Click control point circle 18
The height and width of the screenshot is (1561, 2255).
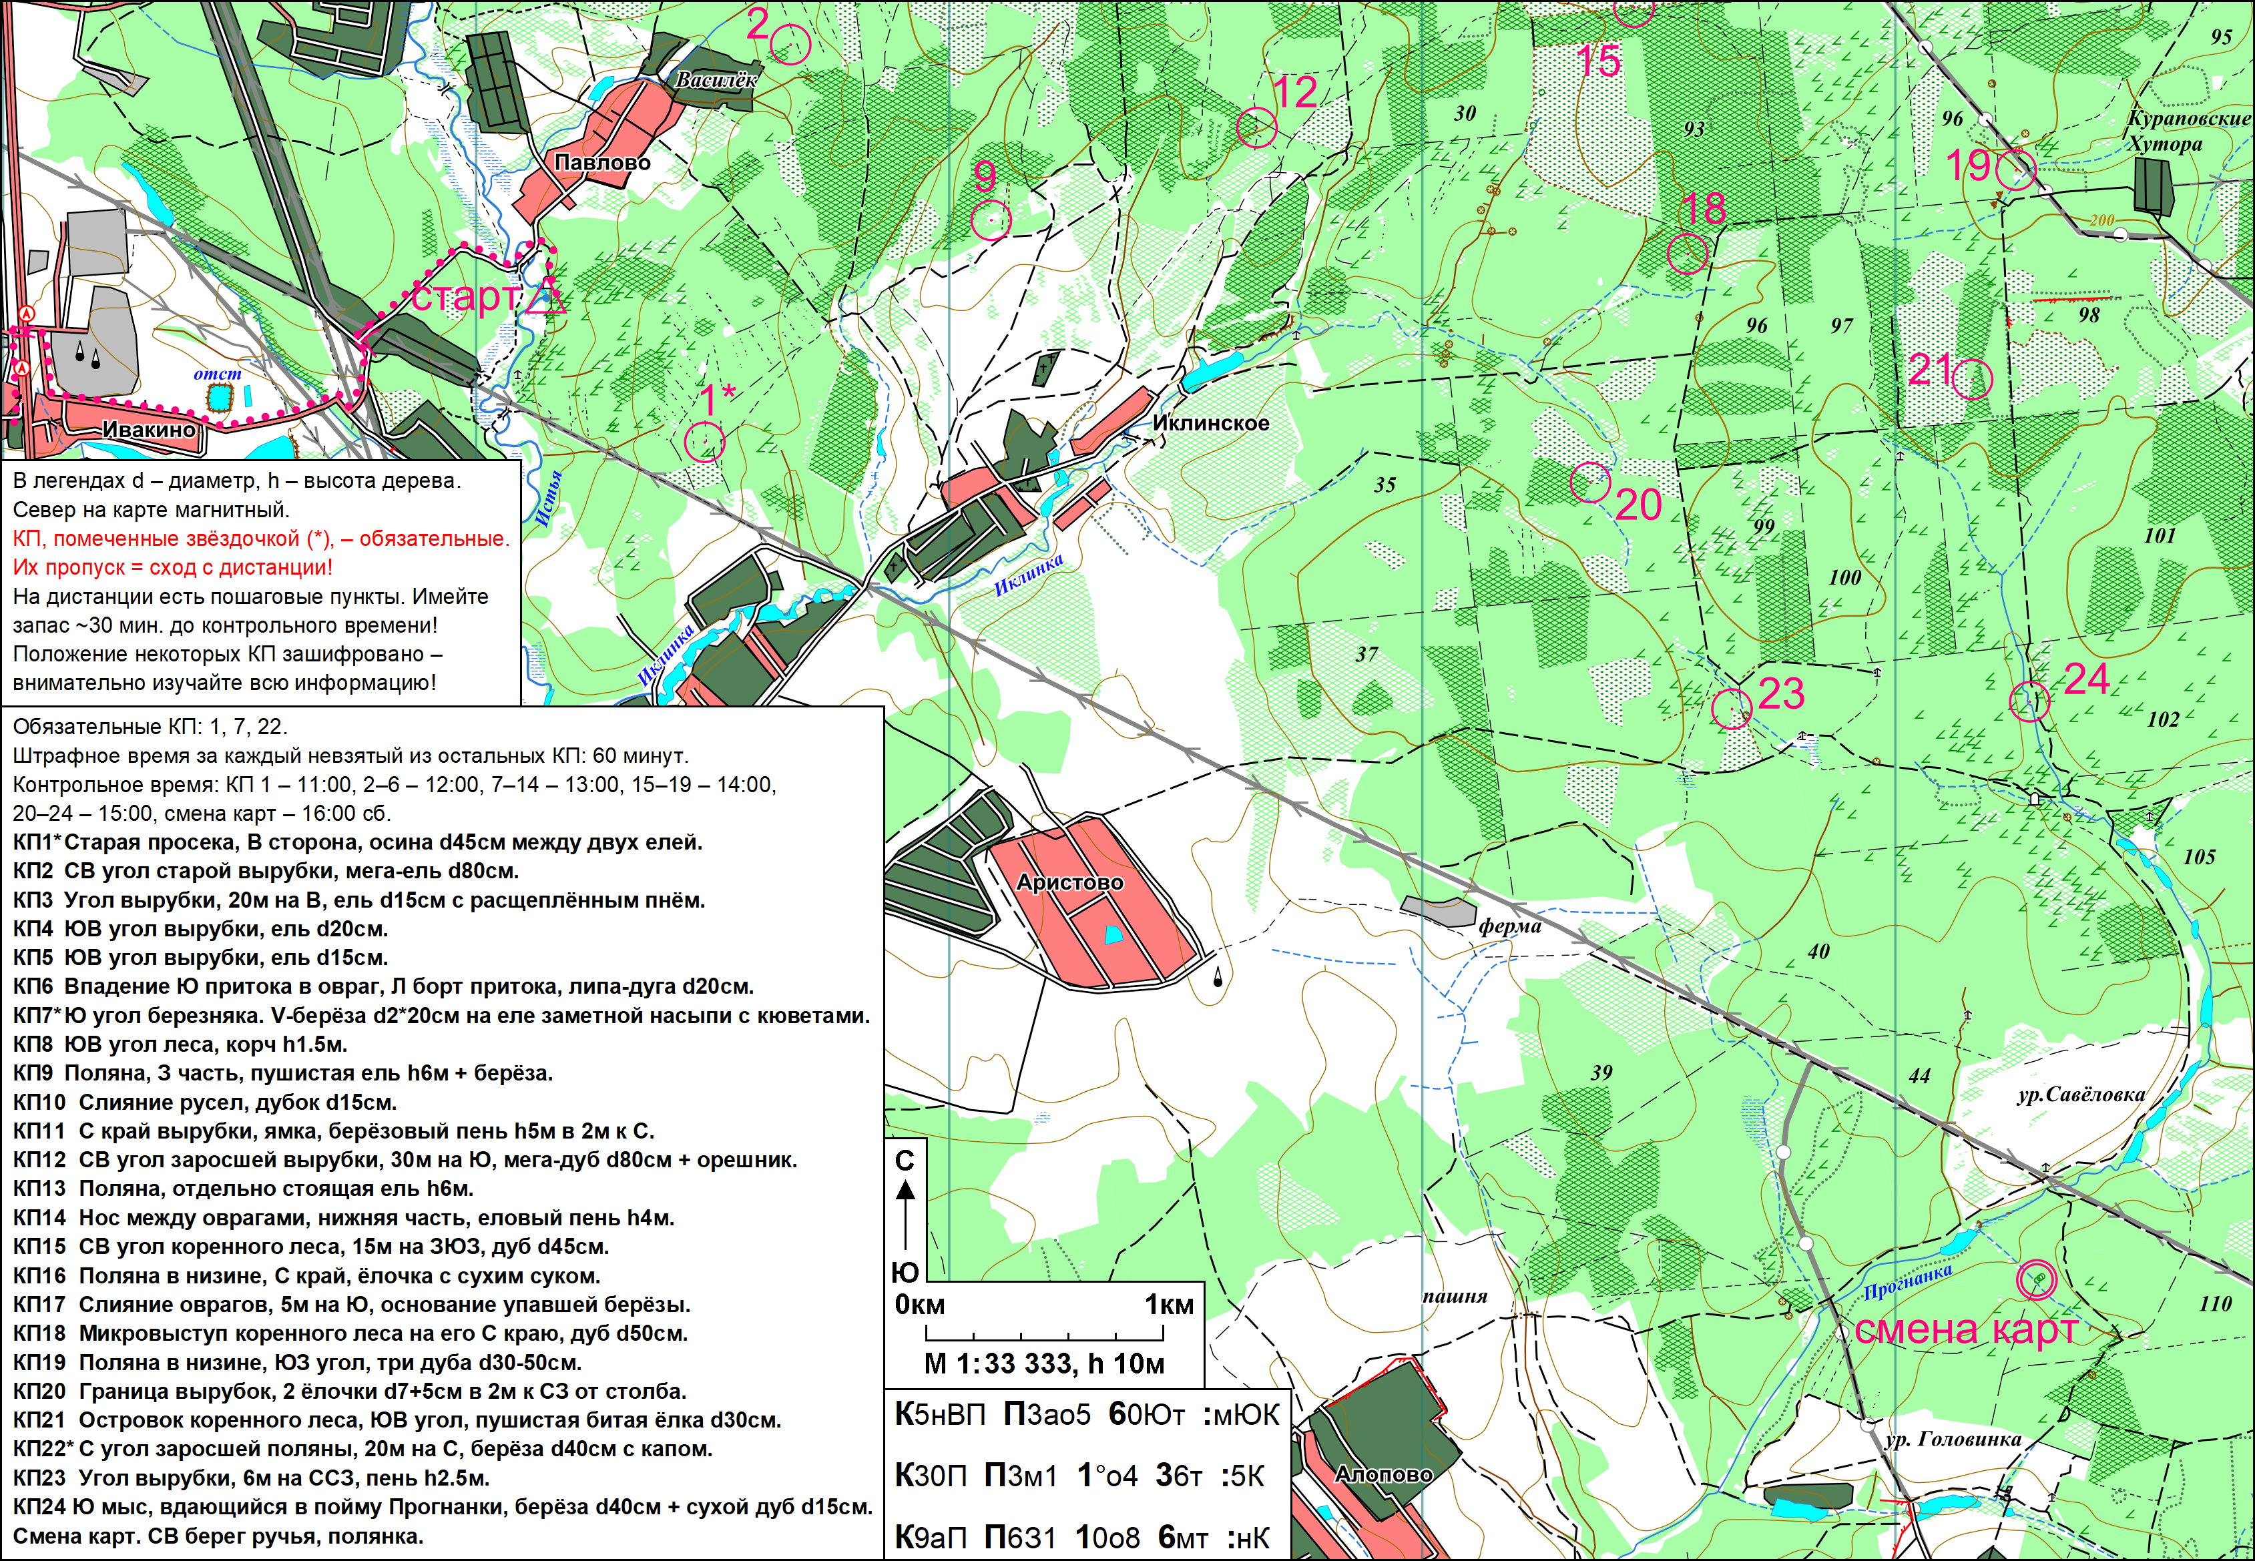click(1688, 254)
